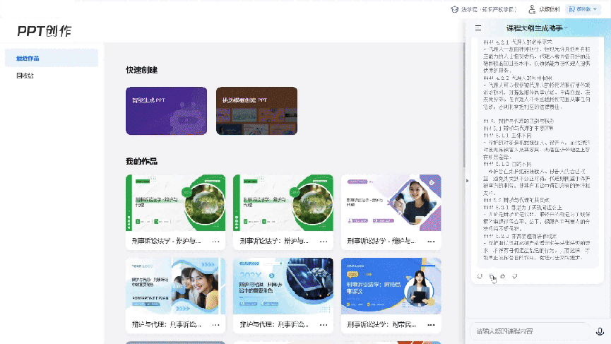611x344 pixels.
Task: Open the hamburger menu in assistant panel
Action: pyautogui.click(x=478, y=28)
